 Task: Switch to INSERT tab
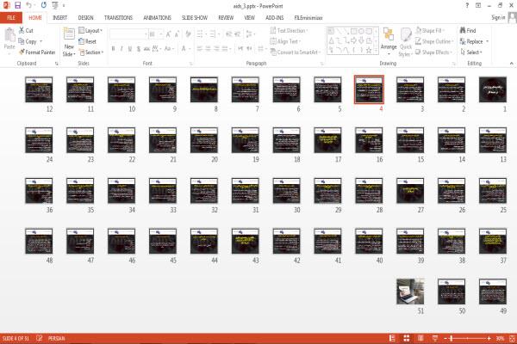(59, 18)
